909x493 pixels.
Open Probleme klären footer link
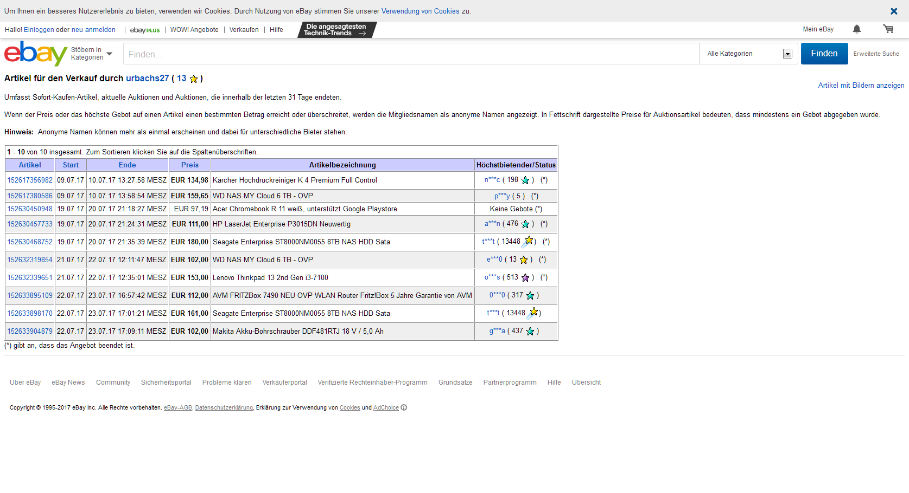point(227,382)
